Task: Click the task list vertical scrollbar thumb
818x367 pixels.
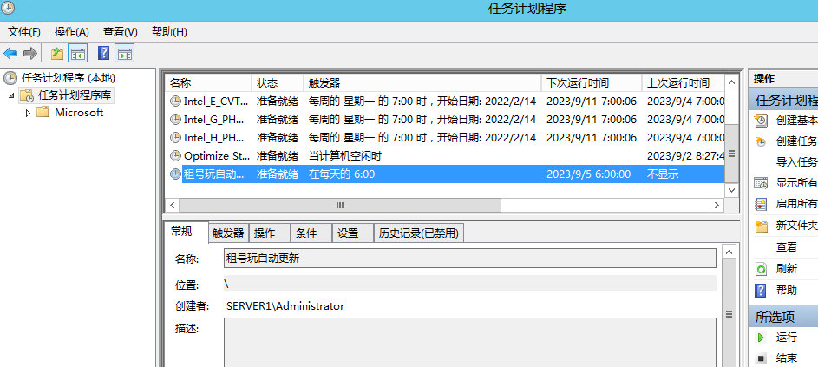Action: tap(731, 153)
